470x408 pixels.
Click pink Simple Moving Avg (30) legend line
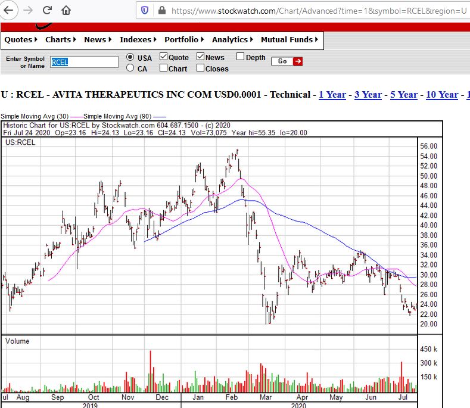click(x=76, y=117)
